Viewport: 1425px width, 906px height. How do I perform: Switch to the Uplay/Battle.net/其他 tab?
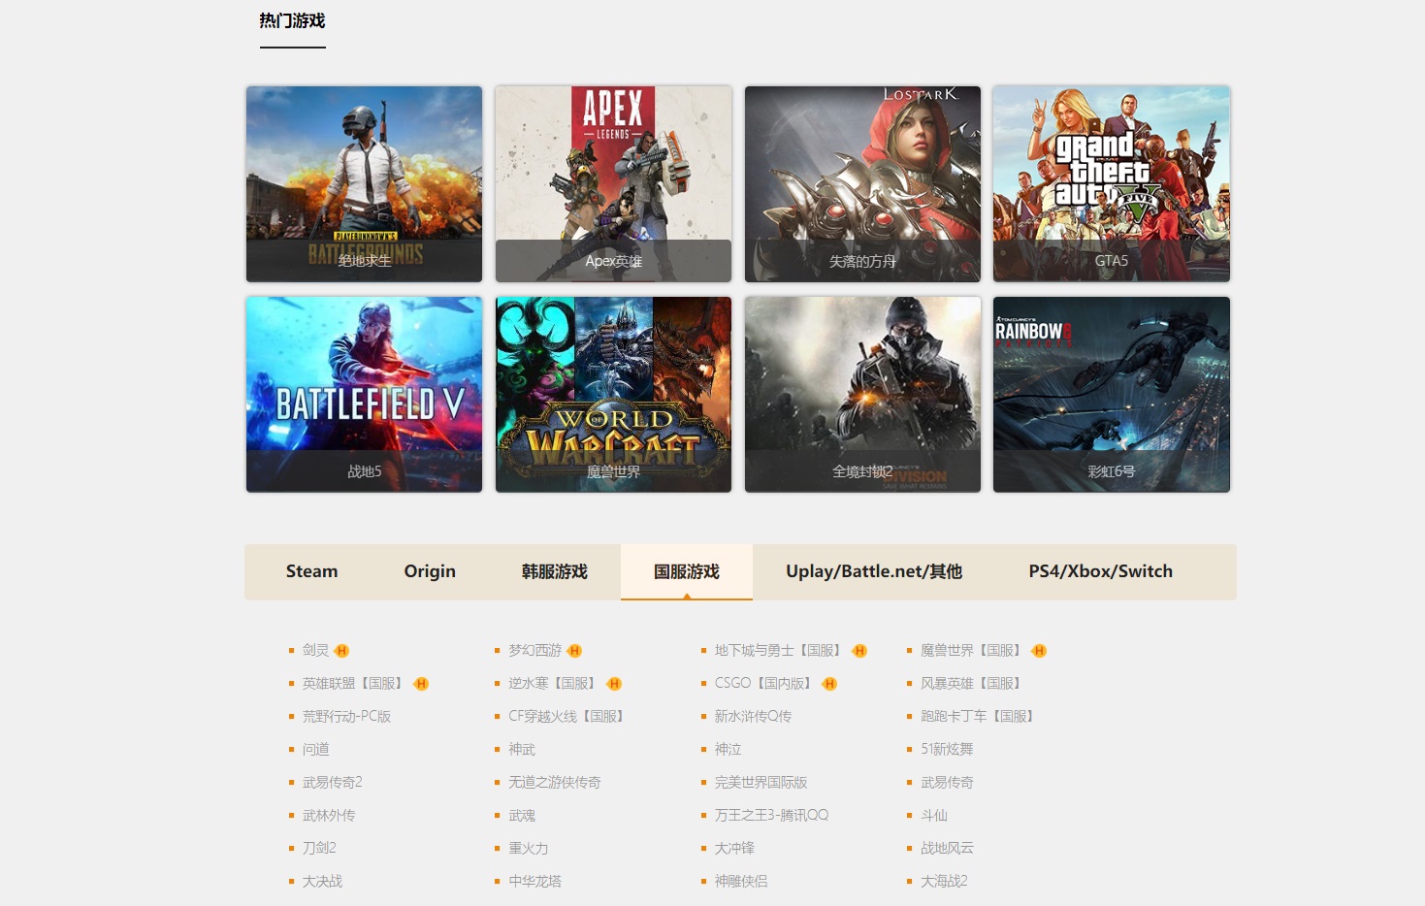[874, 571]
